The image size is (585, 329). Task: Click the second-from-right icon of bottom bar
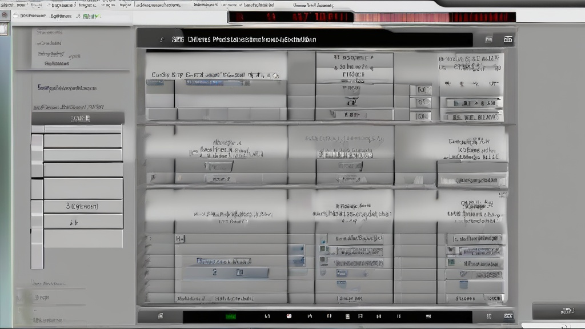489,316
